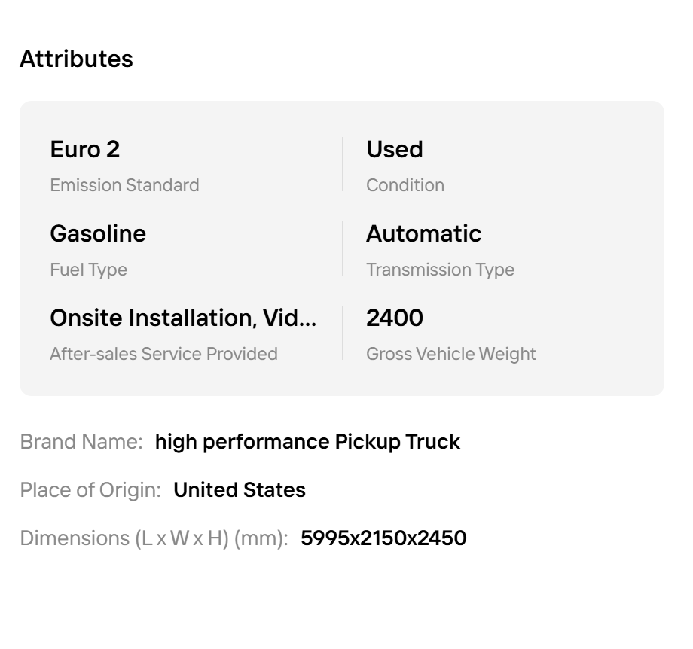Click the Condition label
This screenshot has width=693, height=649.
click(405, 185)
